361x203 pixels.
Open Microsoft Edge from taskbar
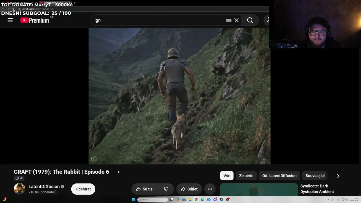pos(202,200)
